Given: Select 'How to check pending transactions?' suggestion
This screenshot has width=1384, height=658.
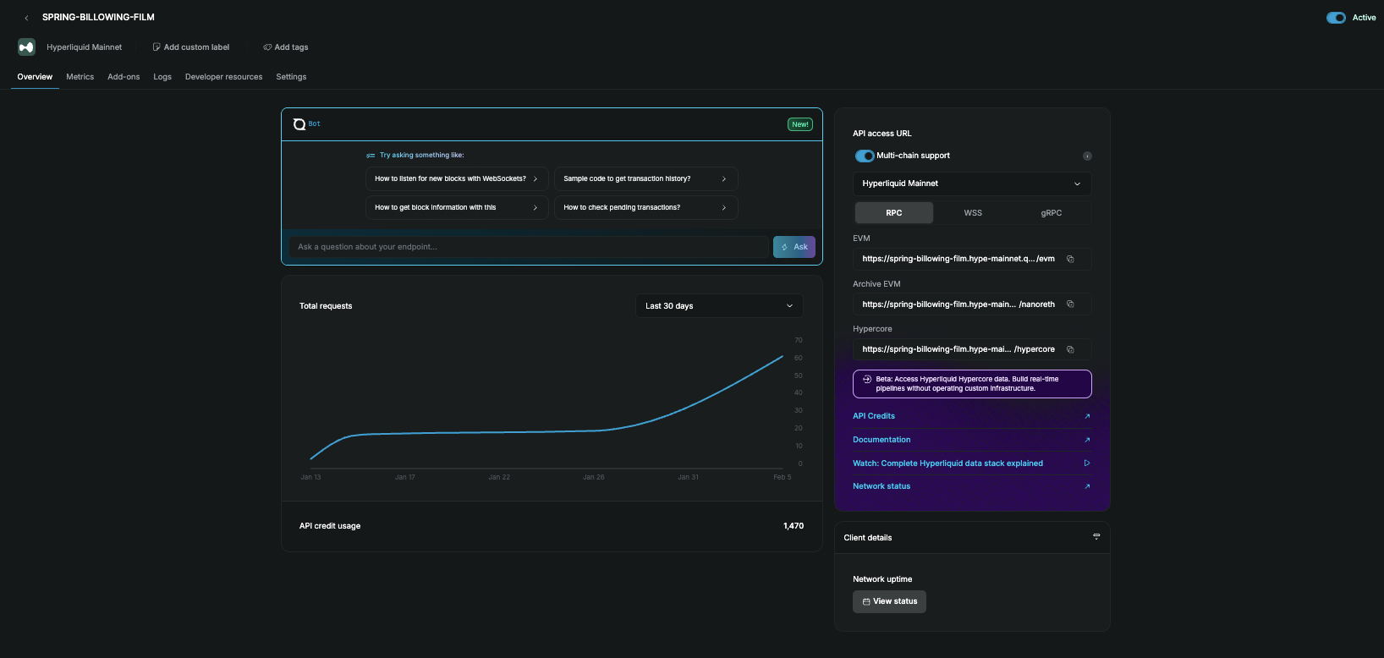Looking at the screenshot, I should point(645,207).
